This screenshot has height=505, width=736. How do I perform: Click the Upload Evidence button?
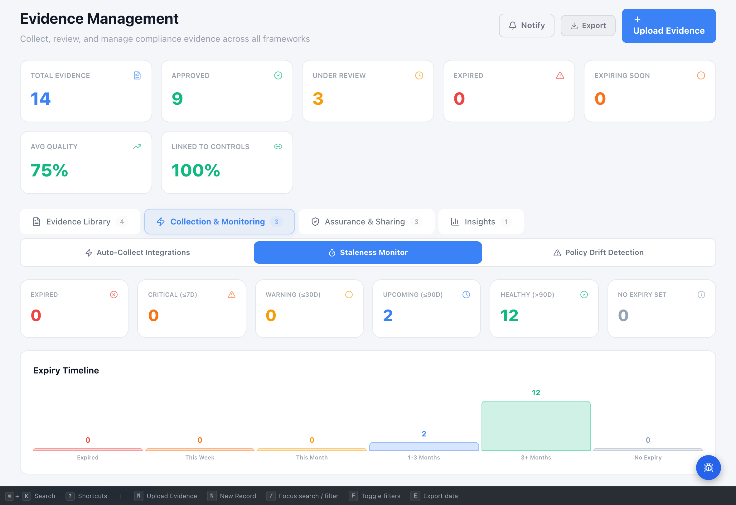[x=669, y=26]
